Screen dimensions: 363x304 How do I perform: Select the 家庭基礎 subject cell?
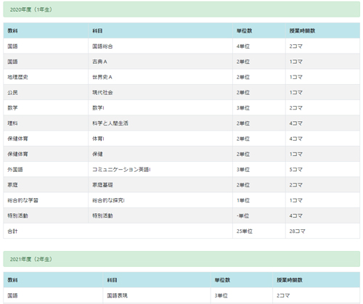coord(160,185)
